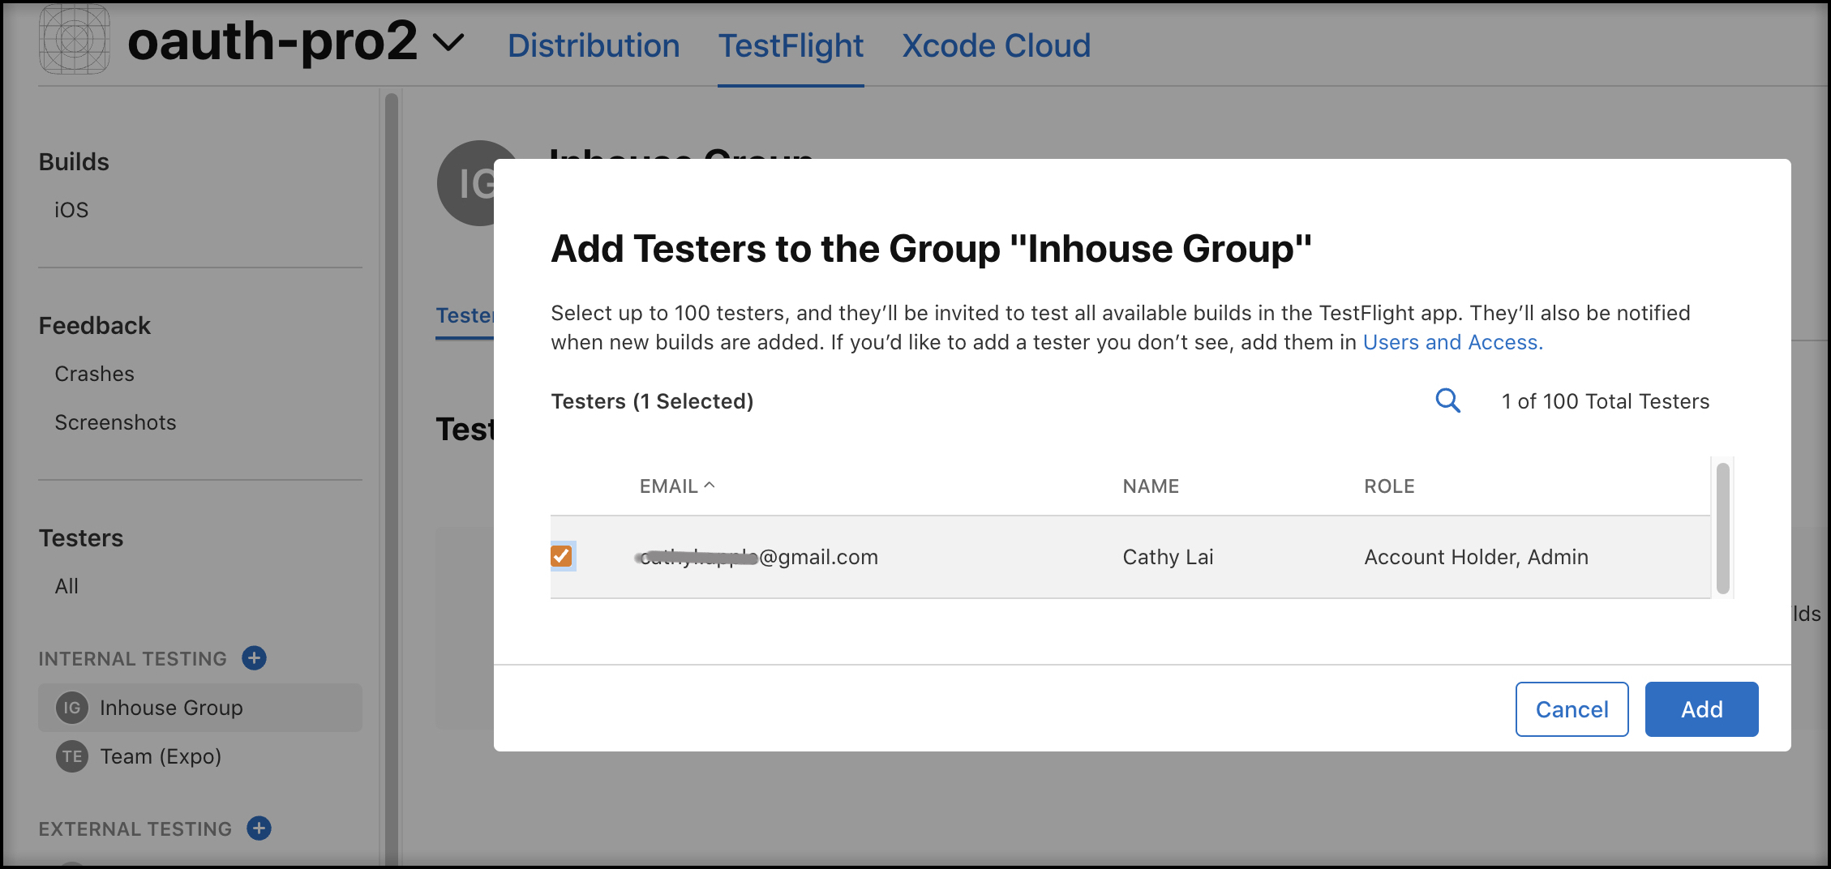Screen dimensions: 1831x869
Task: Cancel adding testers to the group
Action: click(x=1571, y=708)
